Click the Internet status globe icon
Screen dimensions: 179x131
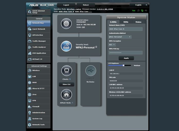pos(66,24)
